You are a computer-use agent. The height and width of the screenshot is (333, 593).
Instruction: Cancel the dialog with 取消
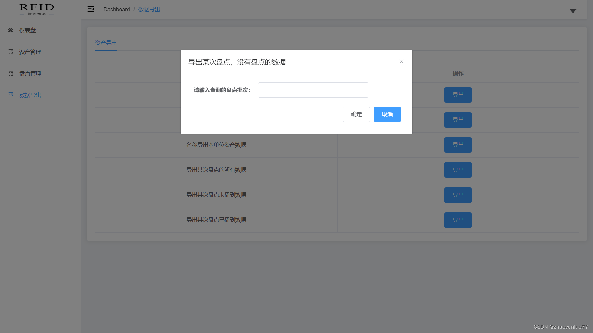click(387, 114)
